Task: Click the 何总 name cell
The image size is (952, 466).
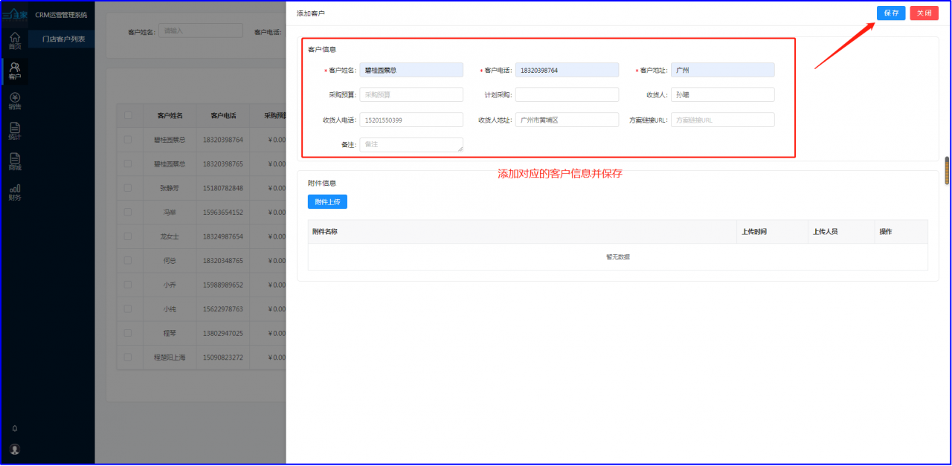Action: click(170, 261)
